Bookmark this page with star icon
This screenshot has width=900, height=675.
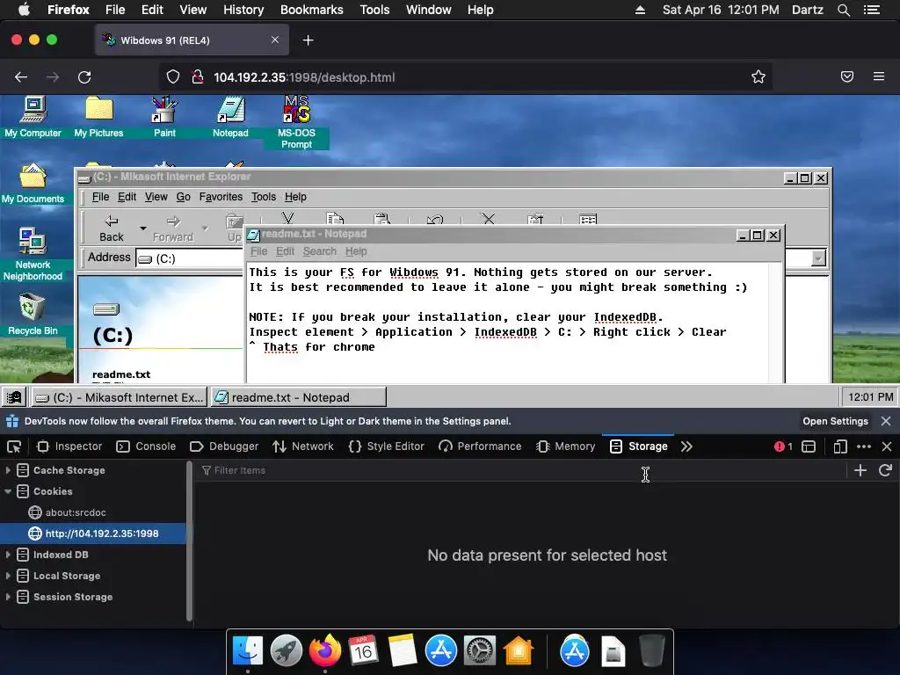(x=758, y=77)
